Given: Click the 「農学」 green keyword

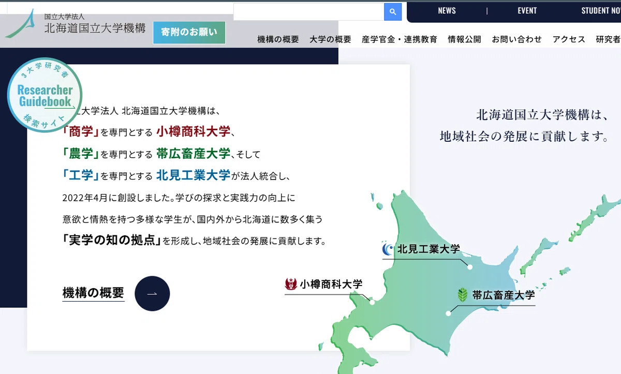Looking at the screenshot, I should coord(81,153).
